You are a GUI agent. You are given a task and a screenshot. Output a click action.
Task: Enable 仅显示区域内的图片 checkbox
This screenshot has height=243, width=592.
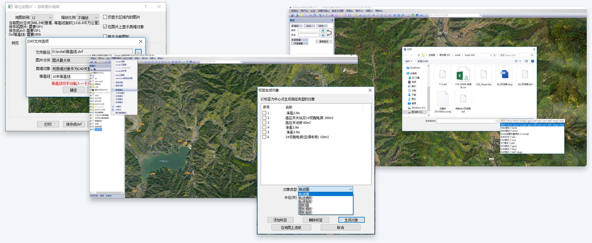click(105, 17)
